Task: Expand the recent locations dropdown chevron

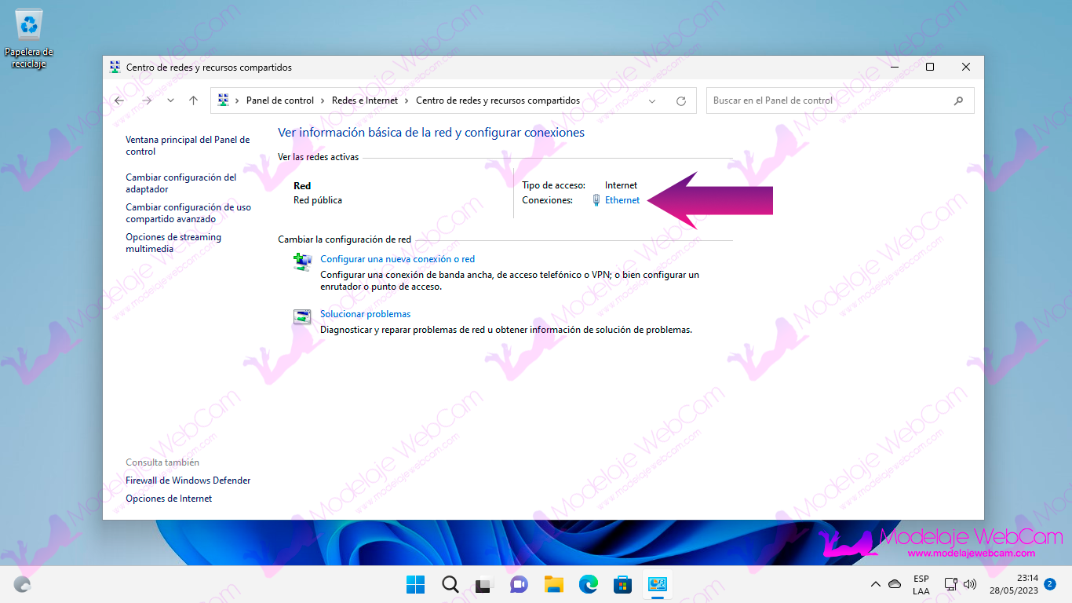Action: coord(170,100)
